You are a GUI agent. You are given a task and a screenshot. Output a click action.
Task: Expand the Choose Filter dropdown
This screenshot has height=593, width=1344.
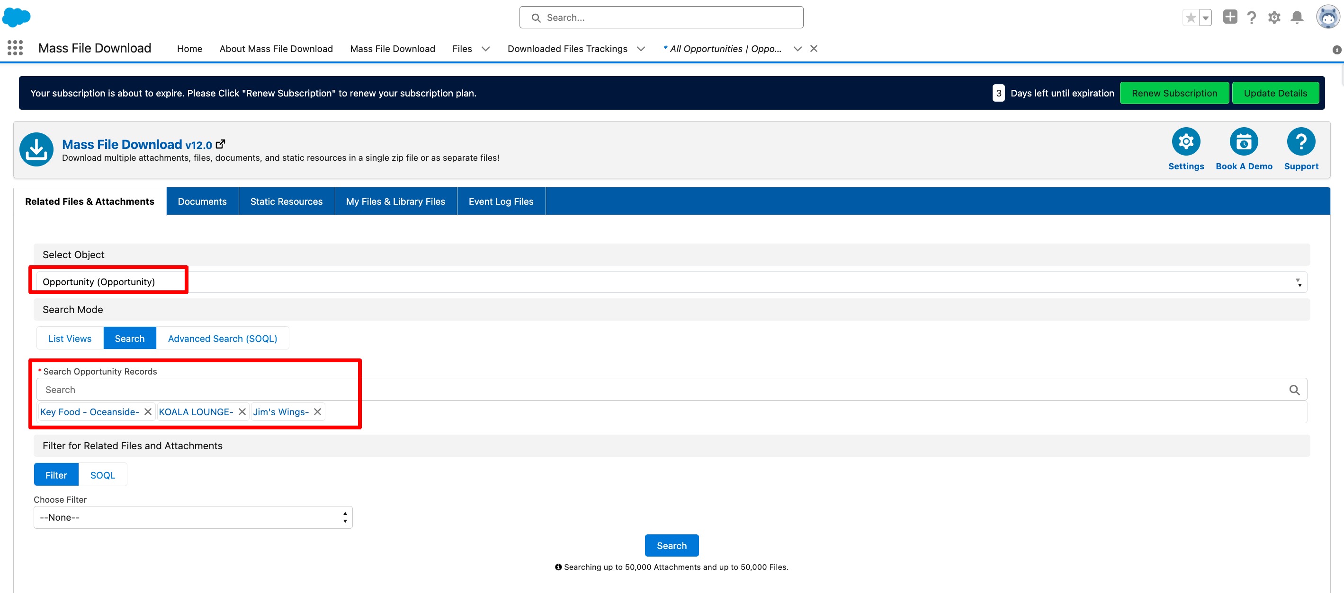[x=193, y=517]
